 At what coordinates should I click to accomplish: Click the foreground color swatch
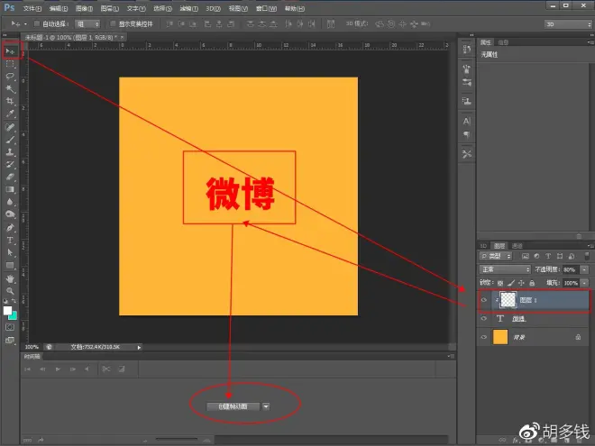pos(7,310)
